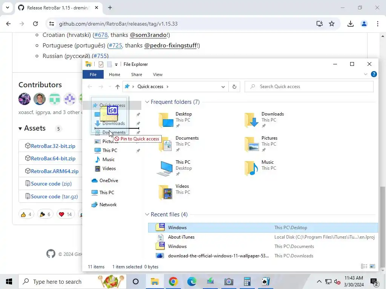Select the Desktop frequent folder icon
386x289 pixels.
tap(166, 120)
